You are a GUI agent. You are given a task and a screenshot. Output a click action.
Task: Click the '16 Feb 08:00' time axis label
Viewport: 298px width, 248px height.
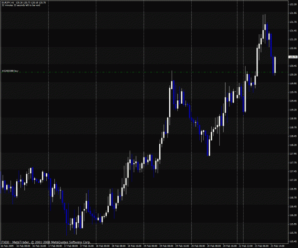tap(23, 246)
